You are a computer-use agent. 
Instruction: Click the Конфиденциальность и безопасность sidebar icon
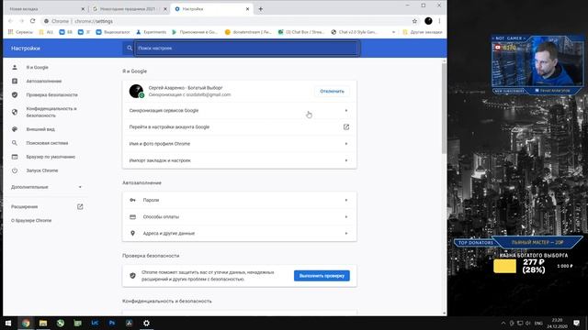[x=15, y=112]
